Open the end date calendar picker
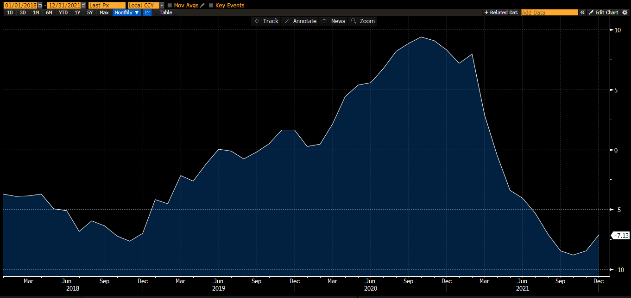The width and height of the screenshot is (631, 298). (x=83, y=6)
